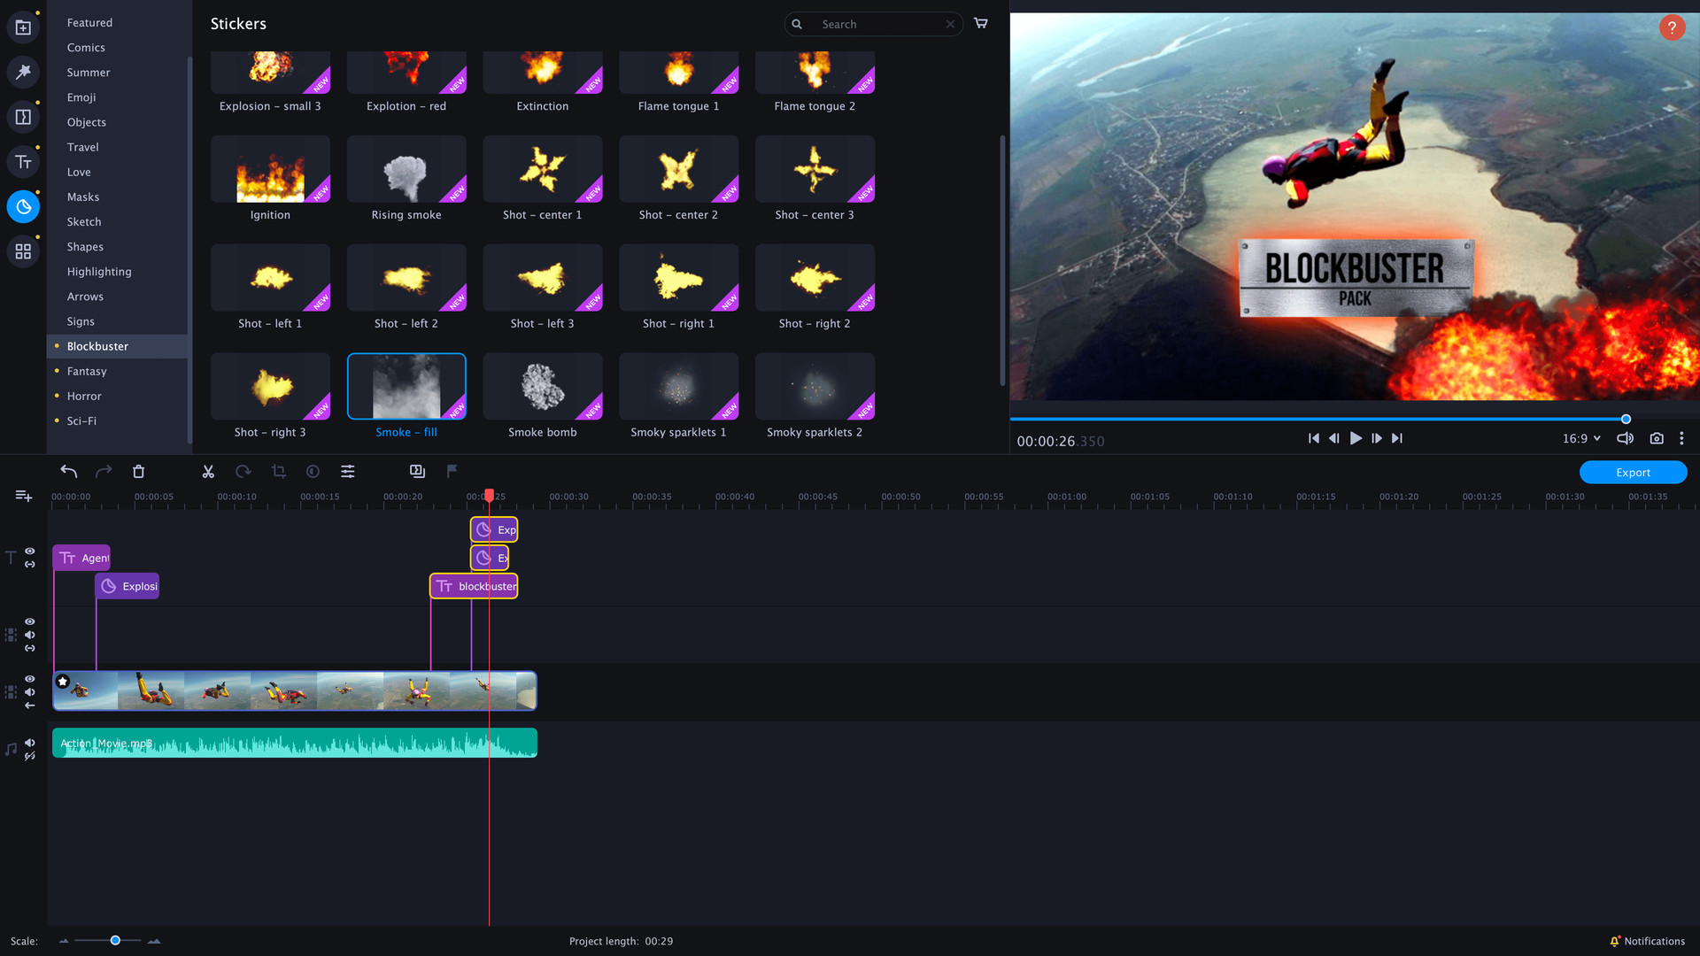
Task: Expand the Sci-Fi sticker category
Action: coord(81,420)
